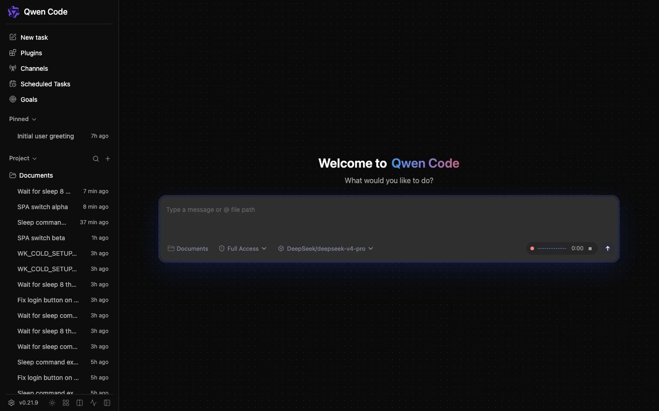
Task: Stop recording with the square icon
Action: 590,249
